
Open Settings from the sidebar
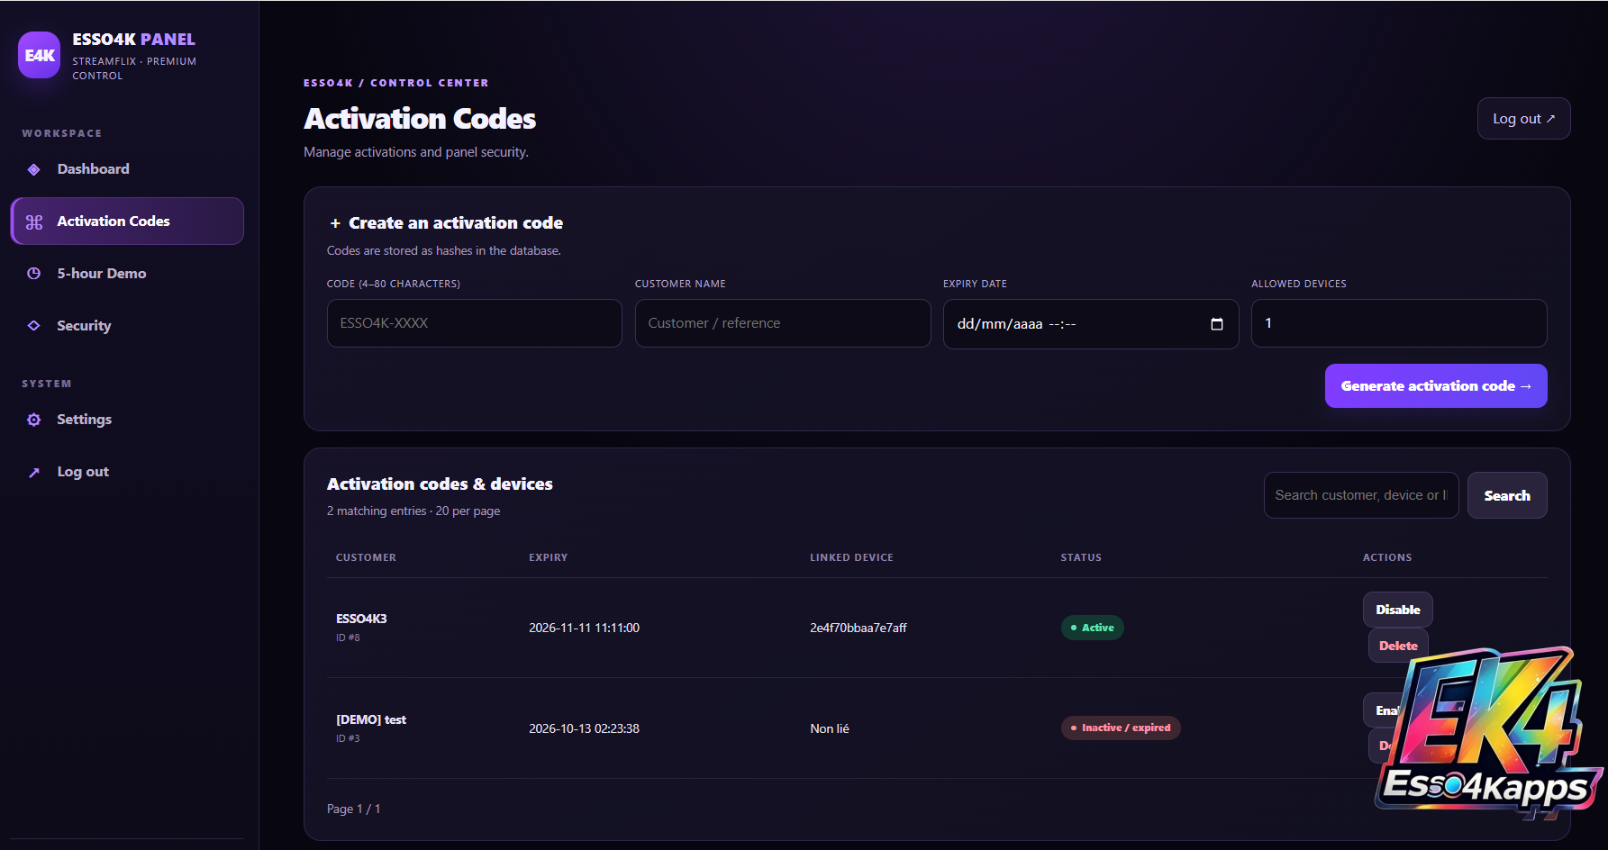pyautogui.click(x=127, y=420)
